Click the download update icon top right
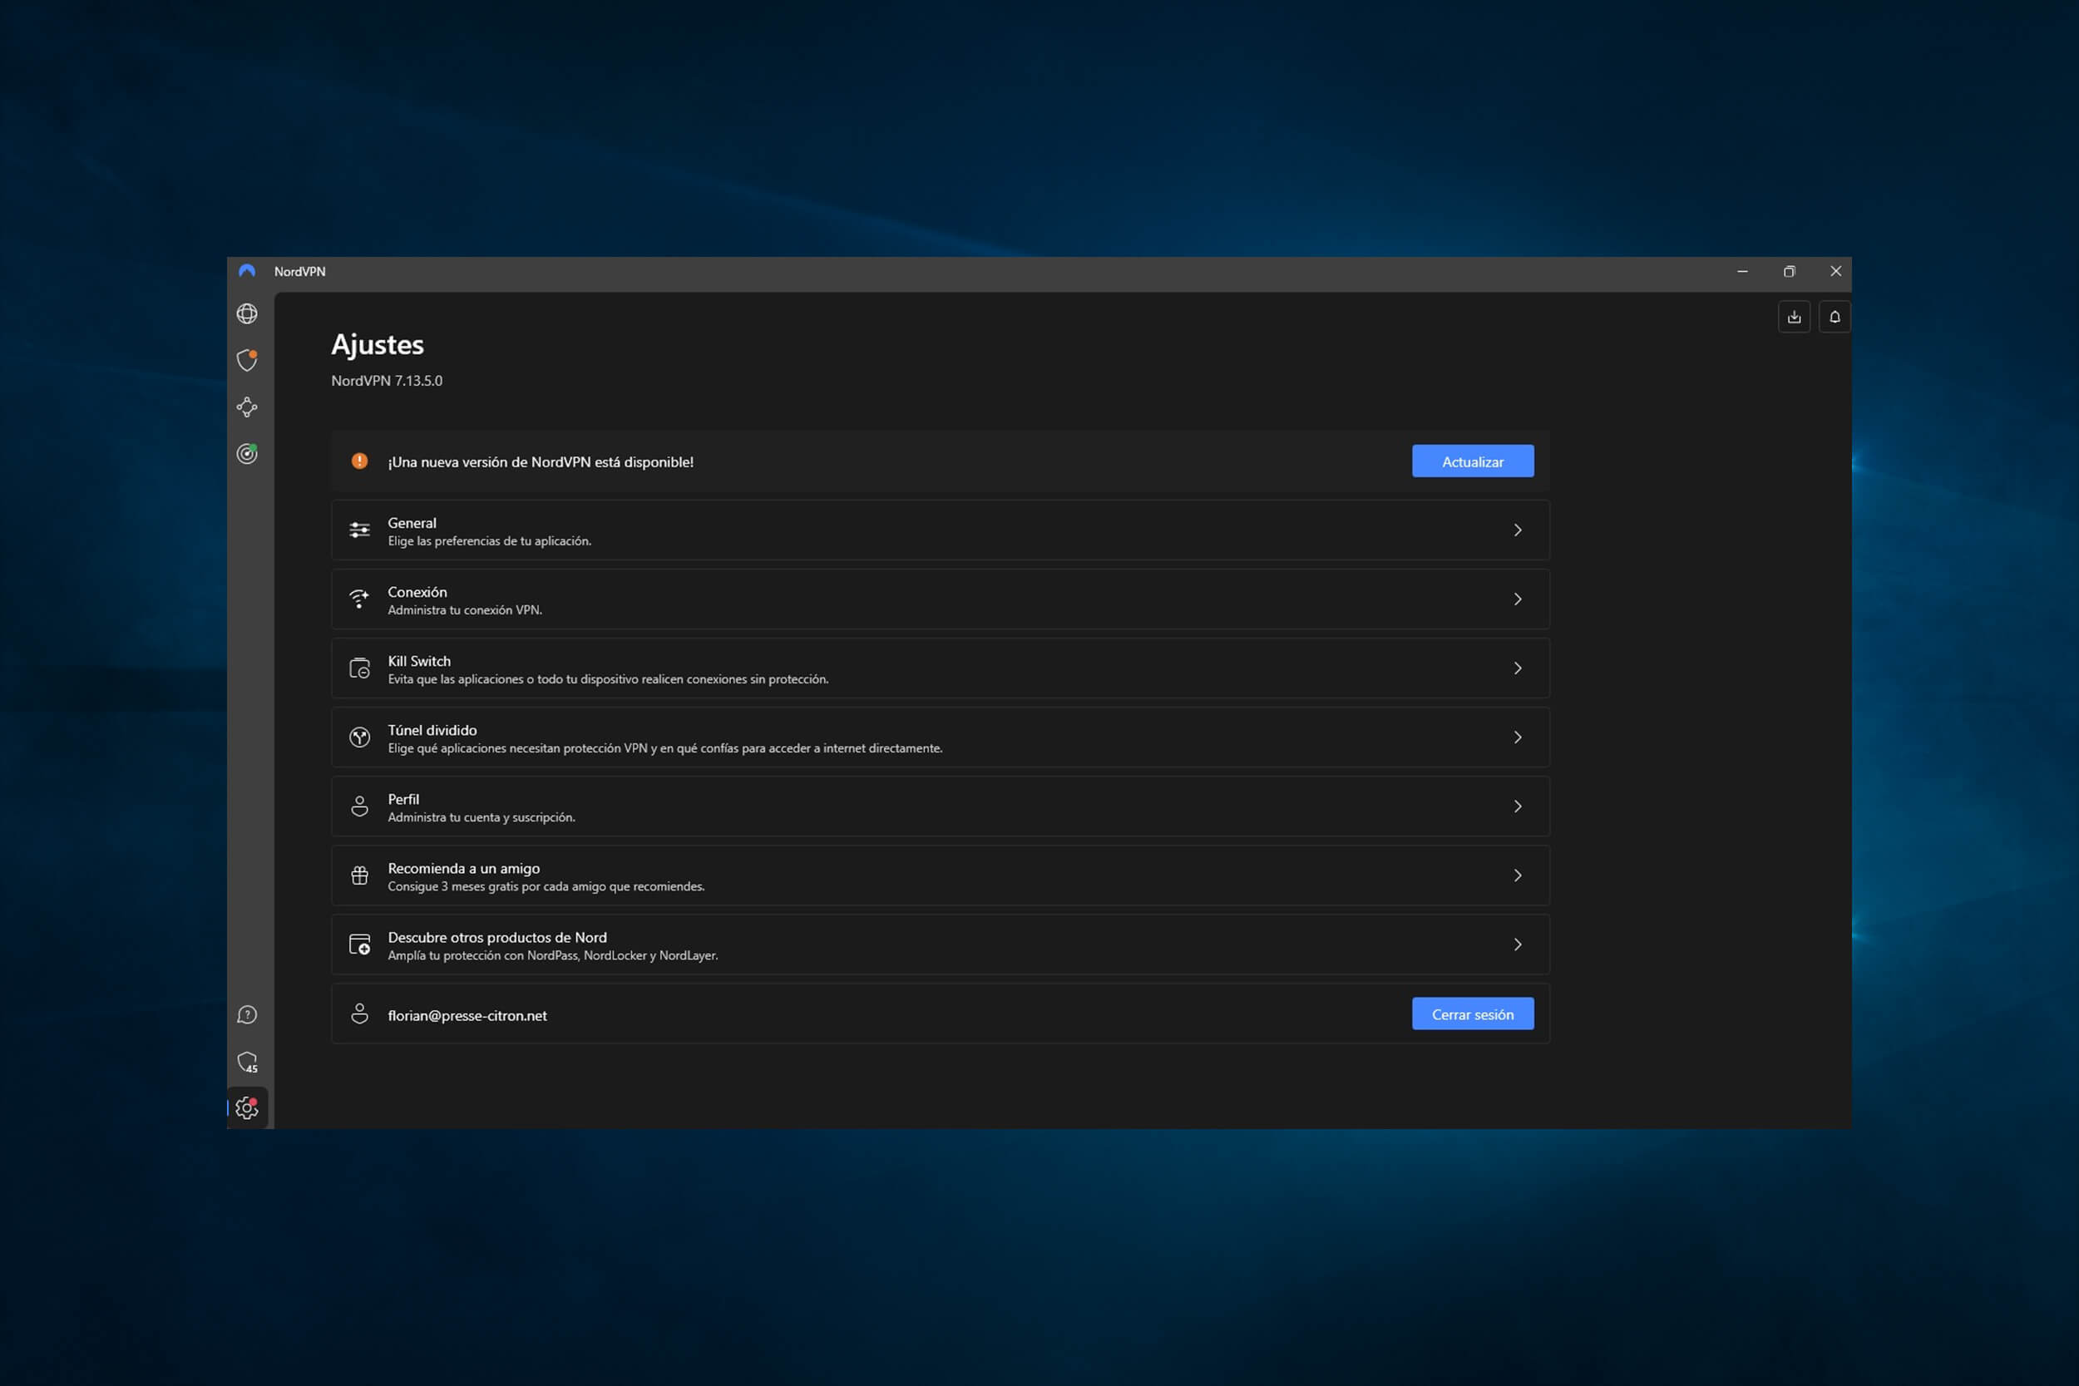This screenshot has height=1386, width=2079. tap(1794, 317)
